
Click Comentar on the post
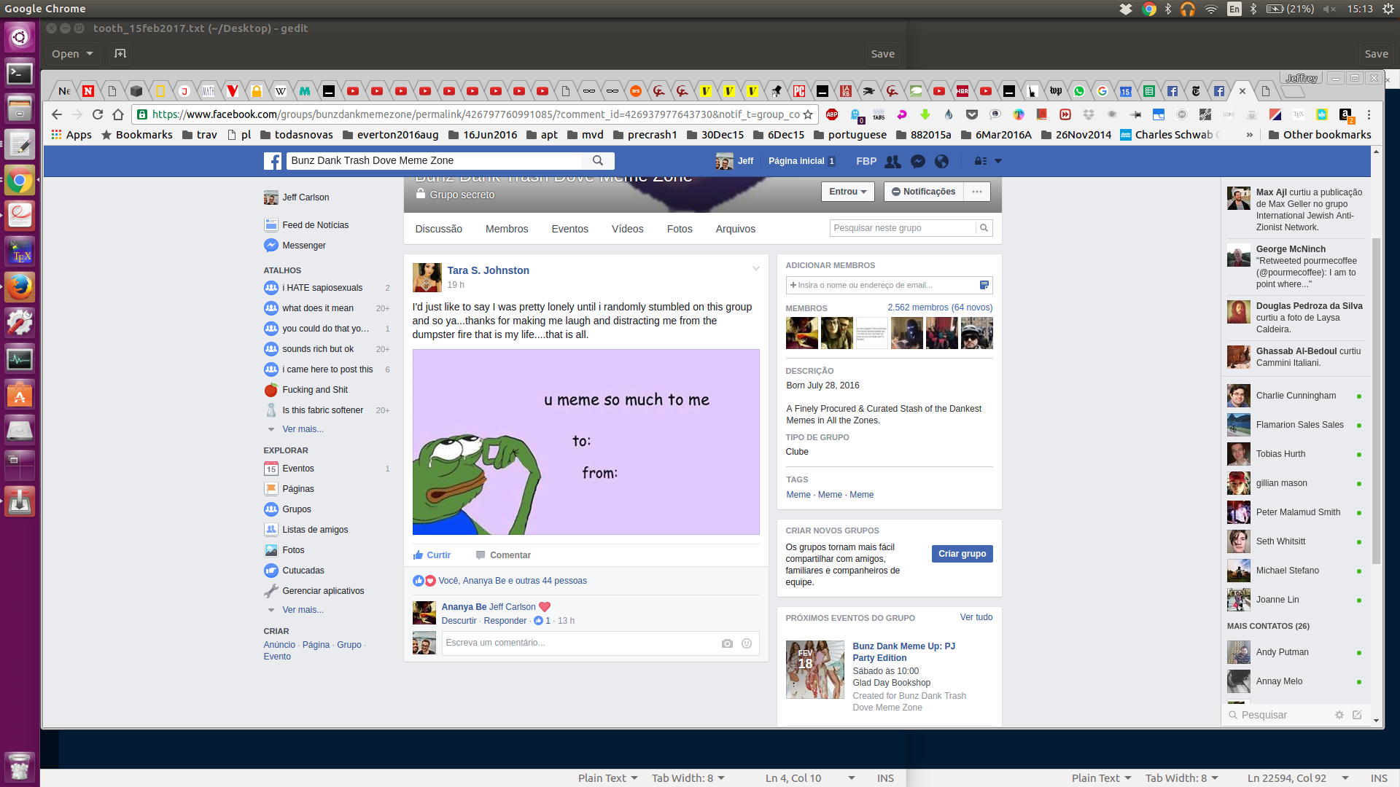pyautogui.click(x=503, y=555)
